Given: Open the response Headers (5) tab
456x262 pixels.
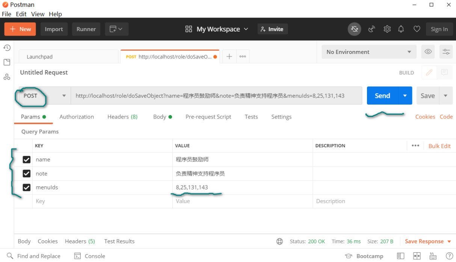Looking at the screenshot, I should [x=80, y=241].
